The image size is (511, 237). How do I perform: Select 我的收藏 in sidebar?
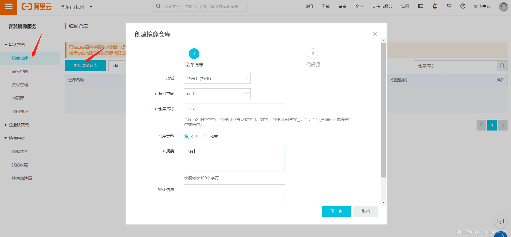coord(20,165)
